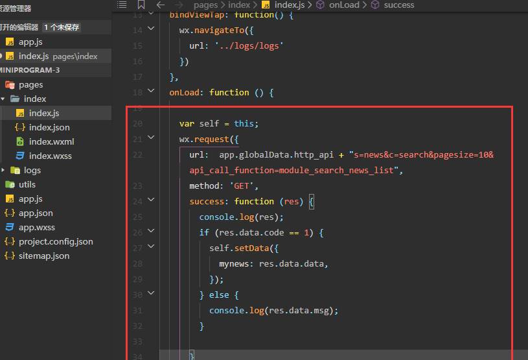Screen dimensions: 528x360
Task: Click the bookmark icon in editor toolbar
Action: [x=141, y=5]
